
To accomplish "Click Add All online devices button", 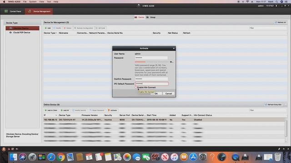I will click(x=65, y=110).
